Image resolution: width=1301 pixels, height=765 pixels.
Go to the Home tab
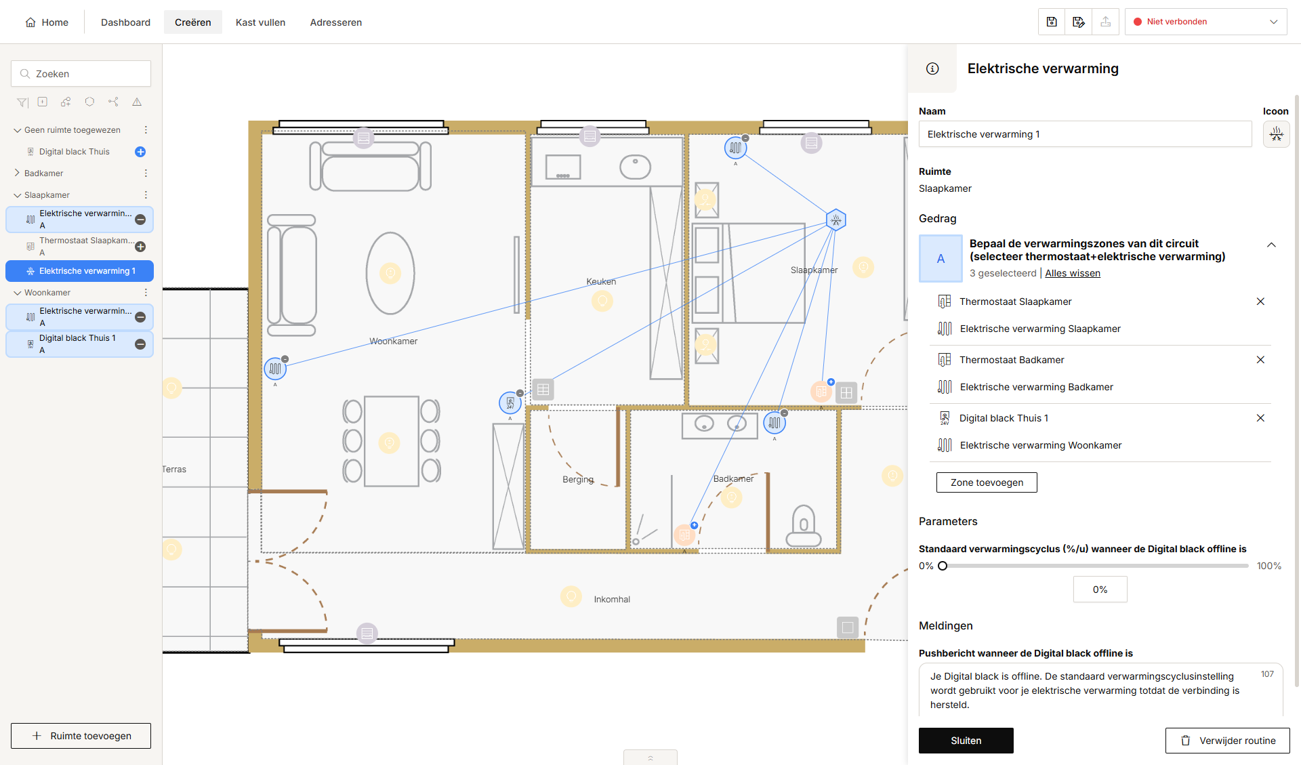coord(47,22)
